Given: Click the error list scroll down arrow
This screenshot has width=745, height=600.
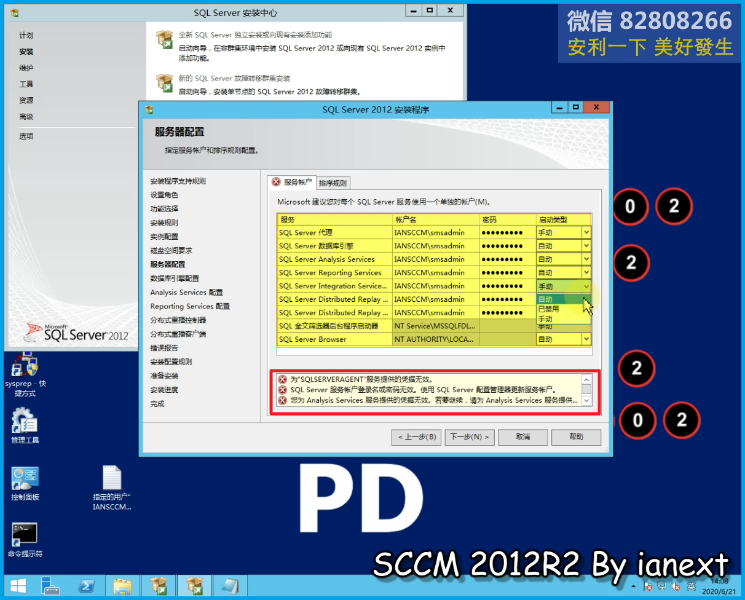Looking at the screenshot, I should pos(586,401).
